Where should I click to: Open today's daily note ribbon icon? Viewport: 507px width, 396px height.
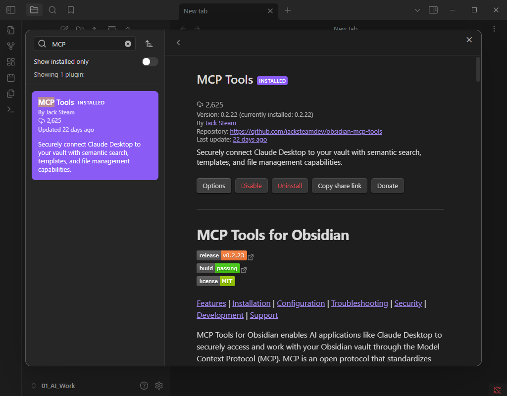click(x=11, y=78)
